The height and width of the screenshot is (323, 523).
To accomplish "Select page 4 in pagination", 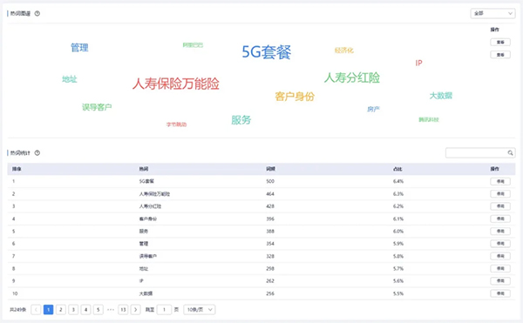I will (x=85, y=310).
